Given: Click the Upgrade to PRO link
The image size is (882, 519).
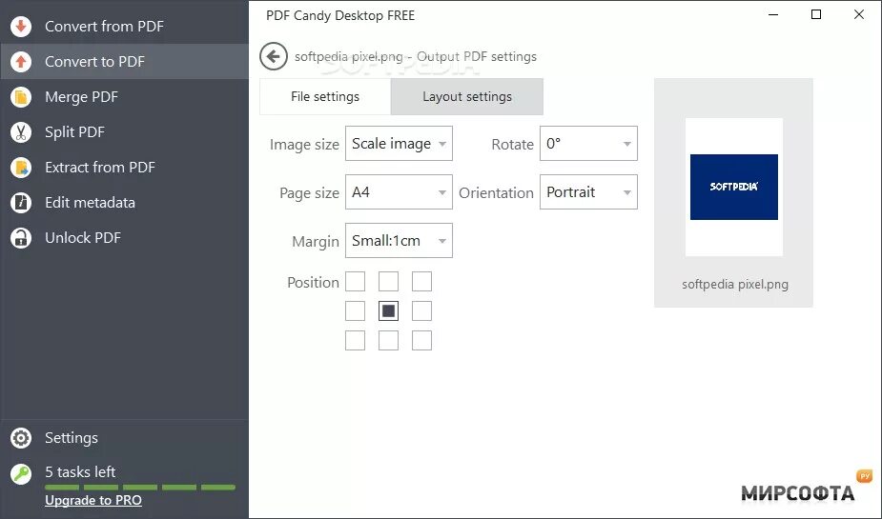Looking at the screenshot, I should click(93, 500).
